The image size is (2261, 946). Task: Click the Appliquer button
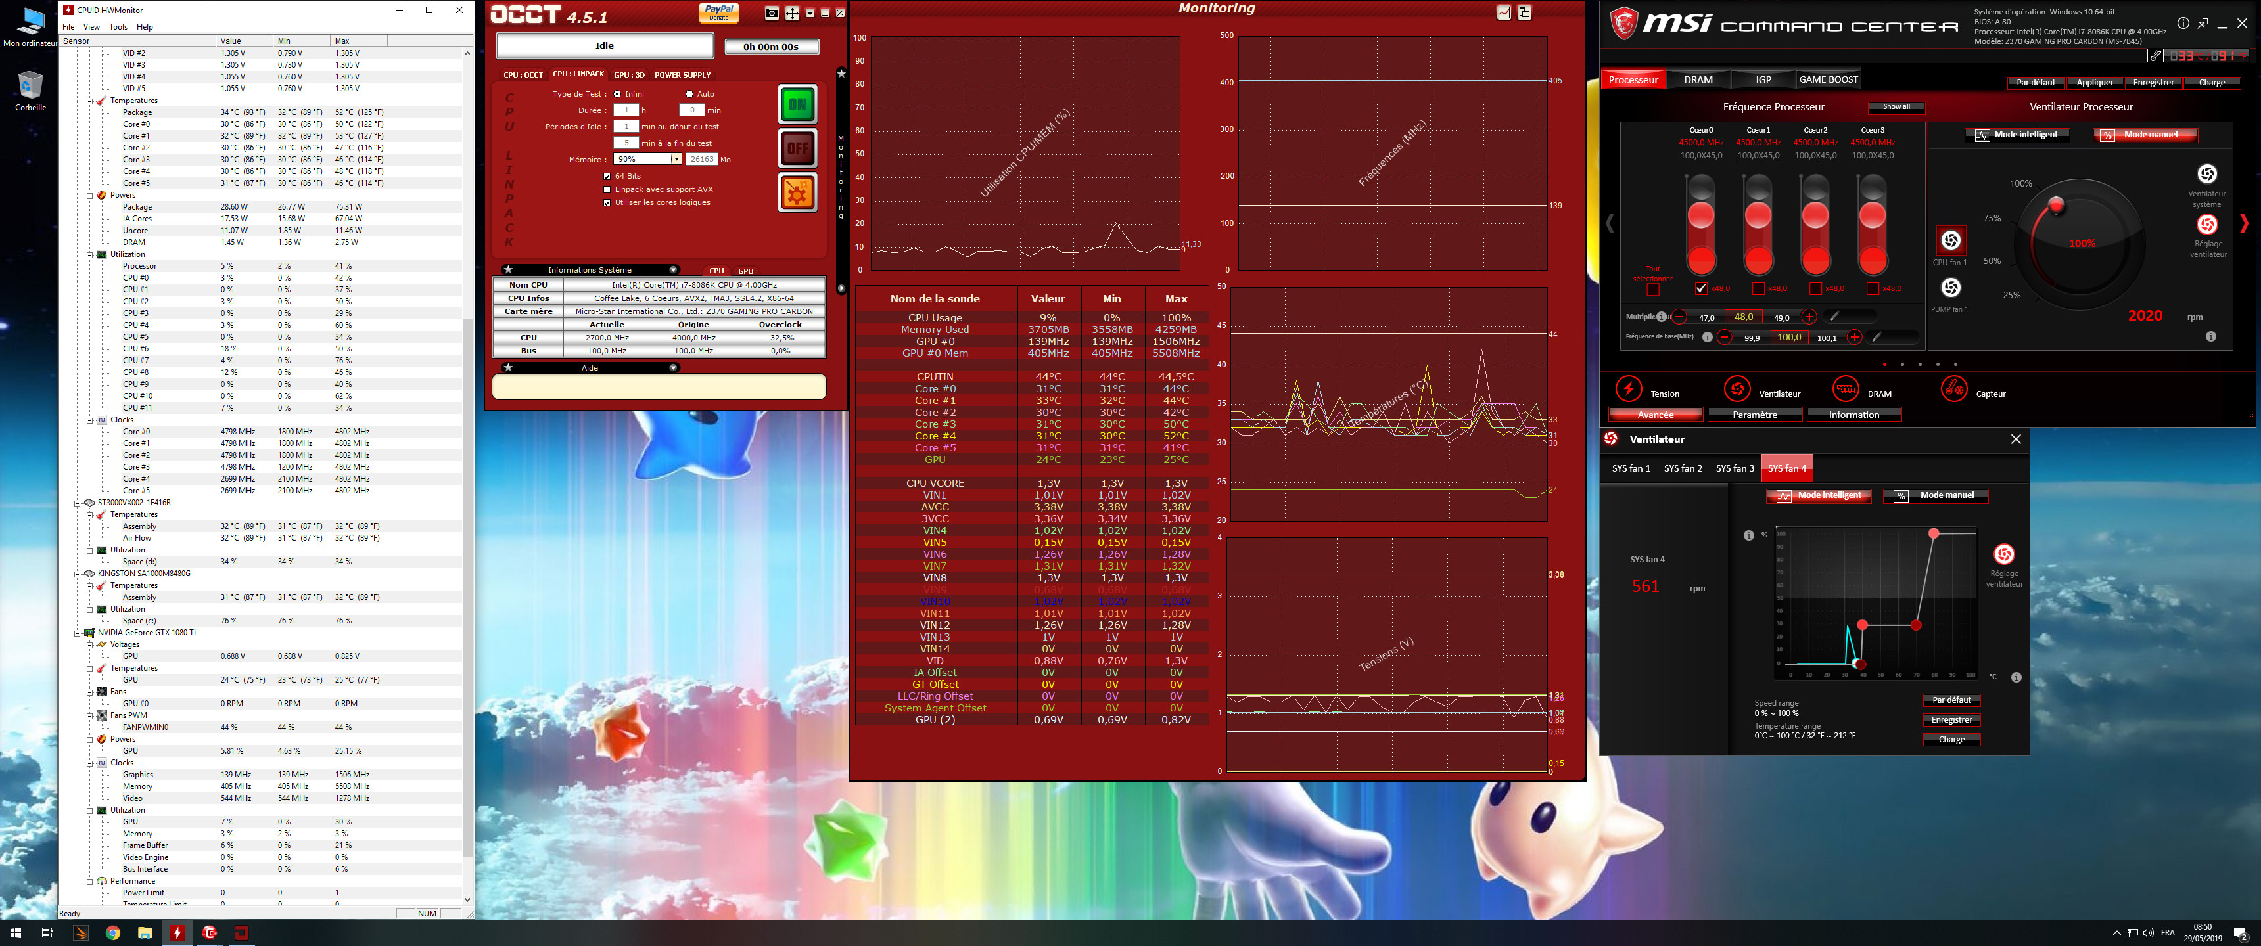pos(2094,83)
